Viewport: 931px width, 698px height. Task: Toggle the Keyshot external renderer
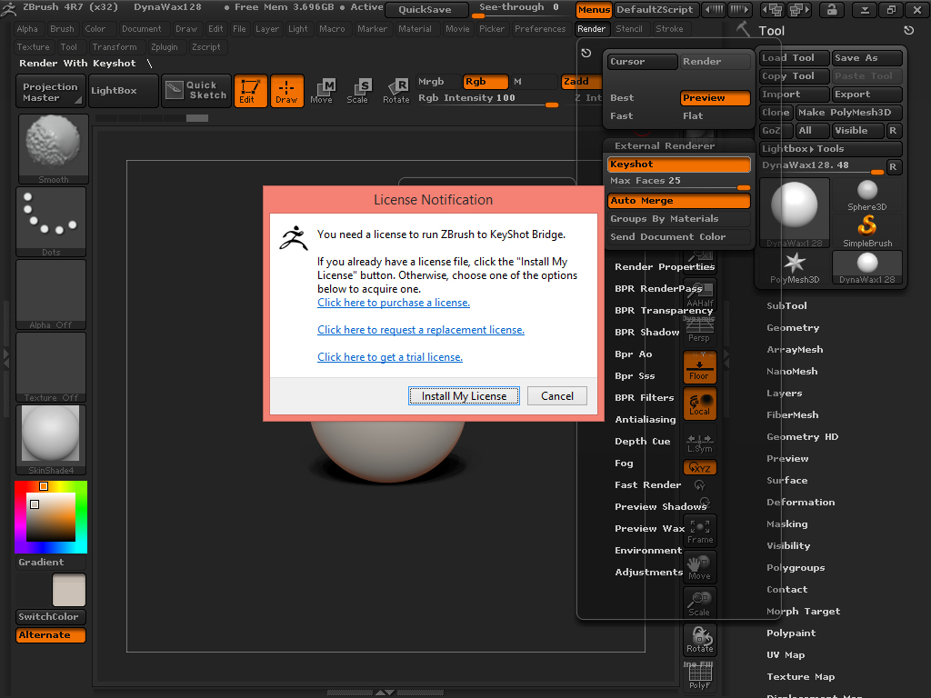click(678, 165)
